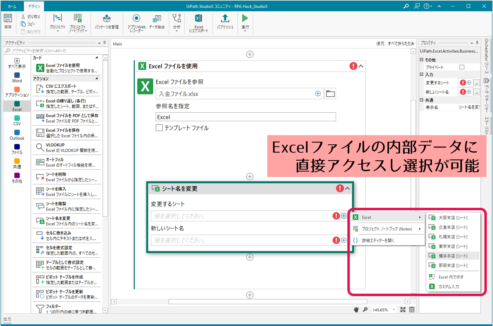Select the Outlook activity category
Image resolution: width=493 pixels, height=326 pixels.
tap(17, 135)
